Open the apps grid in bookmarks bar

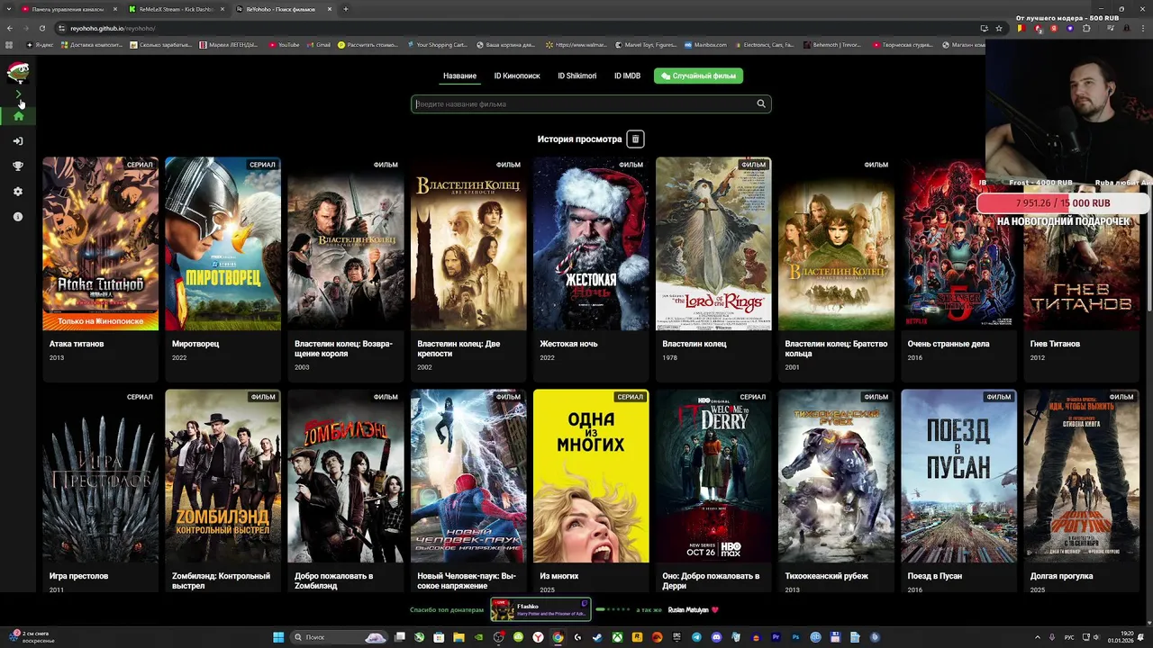(x=9, y=44)
